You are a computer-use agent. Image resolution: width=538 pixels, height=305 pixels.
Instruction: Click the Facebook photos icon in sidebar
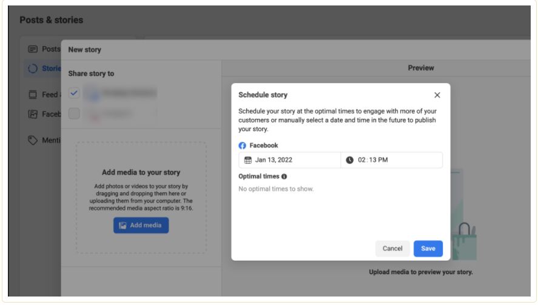tap(33, 114)
